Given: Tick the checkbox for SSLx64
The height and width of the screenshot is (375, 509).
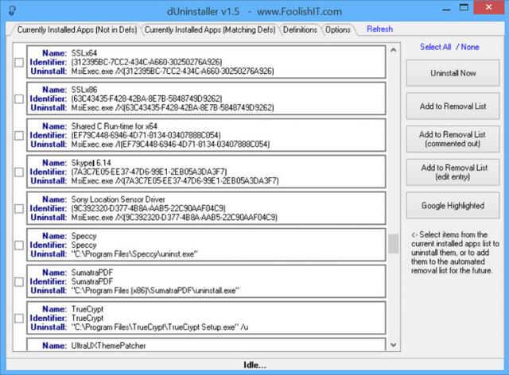Looking at the screenshot, I should pyautogui.click(x=19, y=62).
